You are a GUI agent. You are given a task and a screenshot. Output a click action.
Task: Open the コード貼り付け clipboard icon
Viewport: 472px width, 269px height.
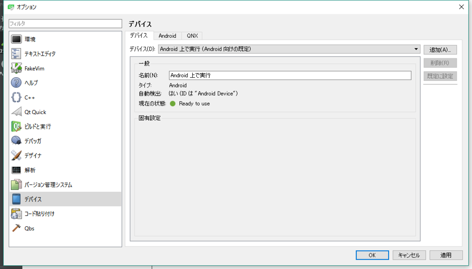(16, 214)
